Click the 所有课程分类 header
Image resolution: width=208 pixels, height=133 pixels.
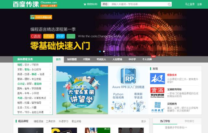click(33, 59)
